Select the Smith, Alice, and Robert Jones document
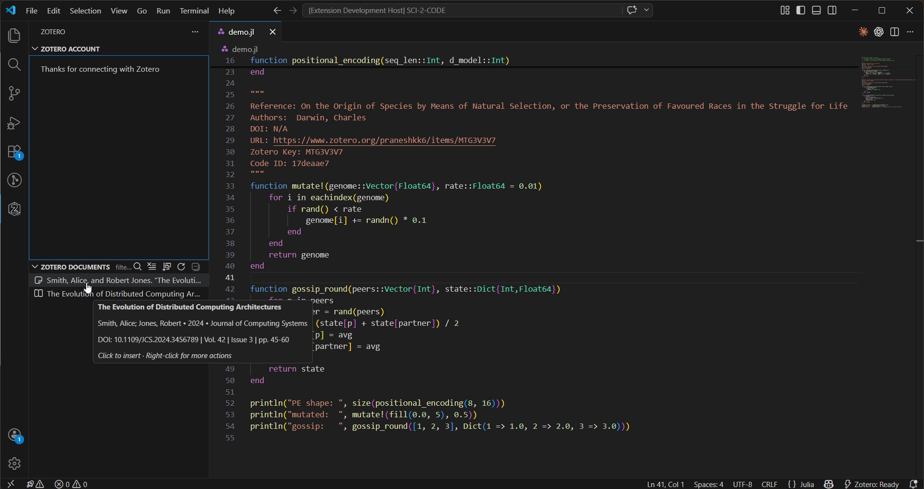 pos(118,280)
